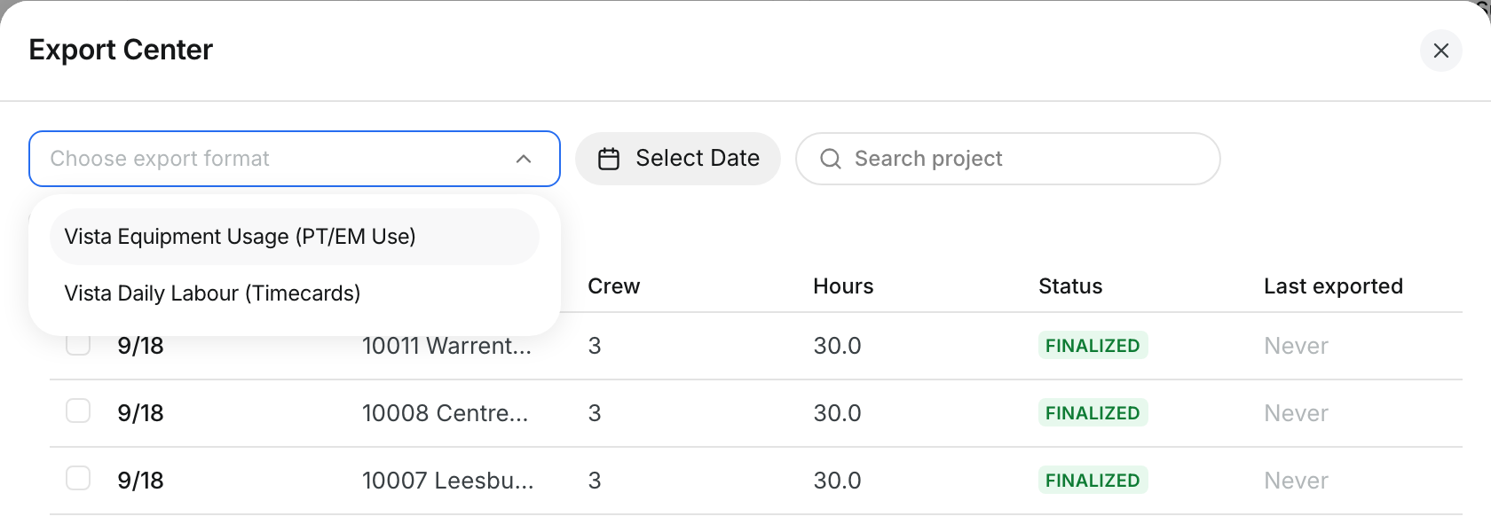Click FINALIZED badge in 10011 Warrent row

coord(1093,345)
